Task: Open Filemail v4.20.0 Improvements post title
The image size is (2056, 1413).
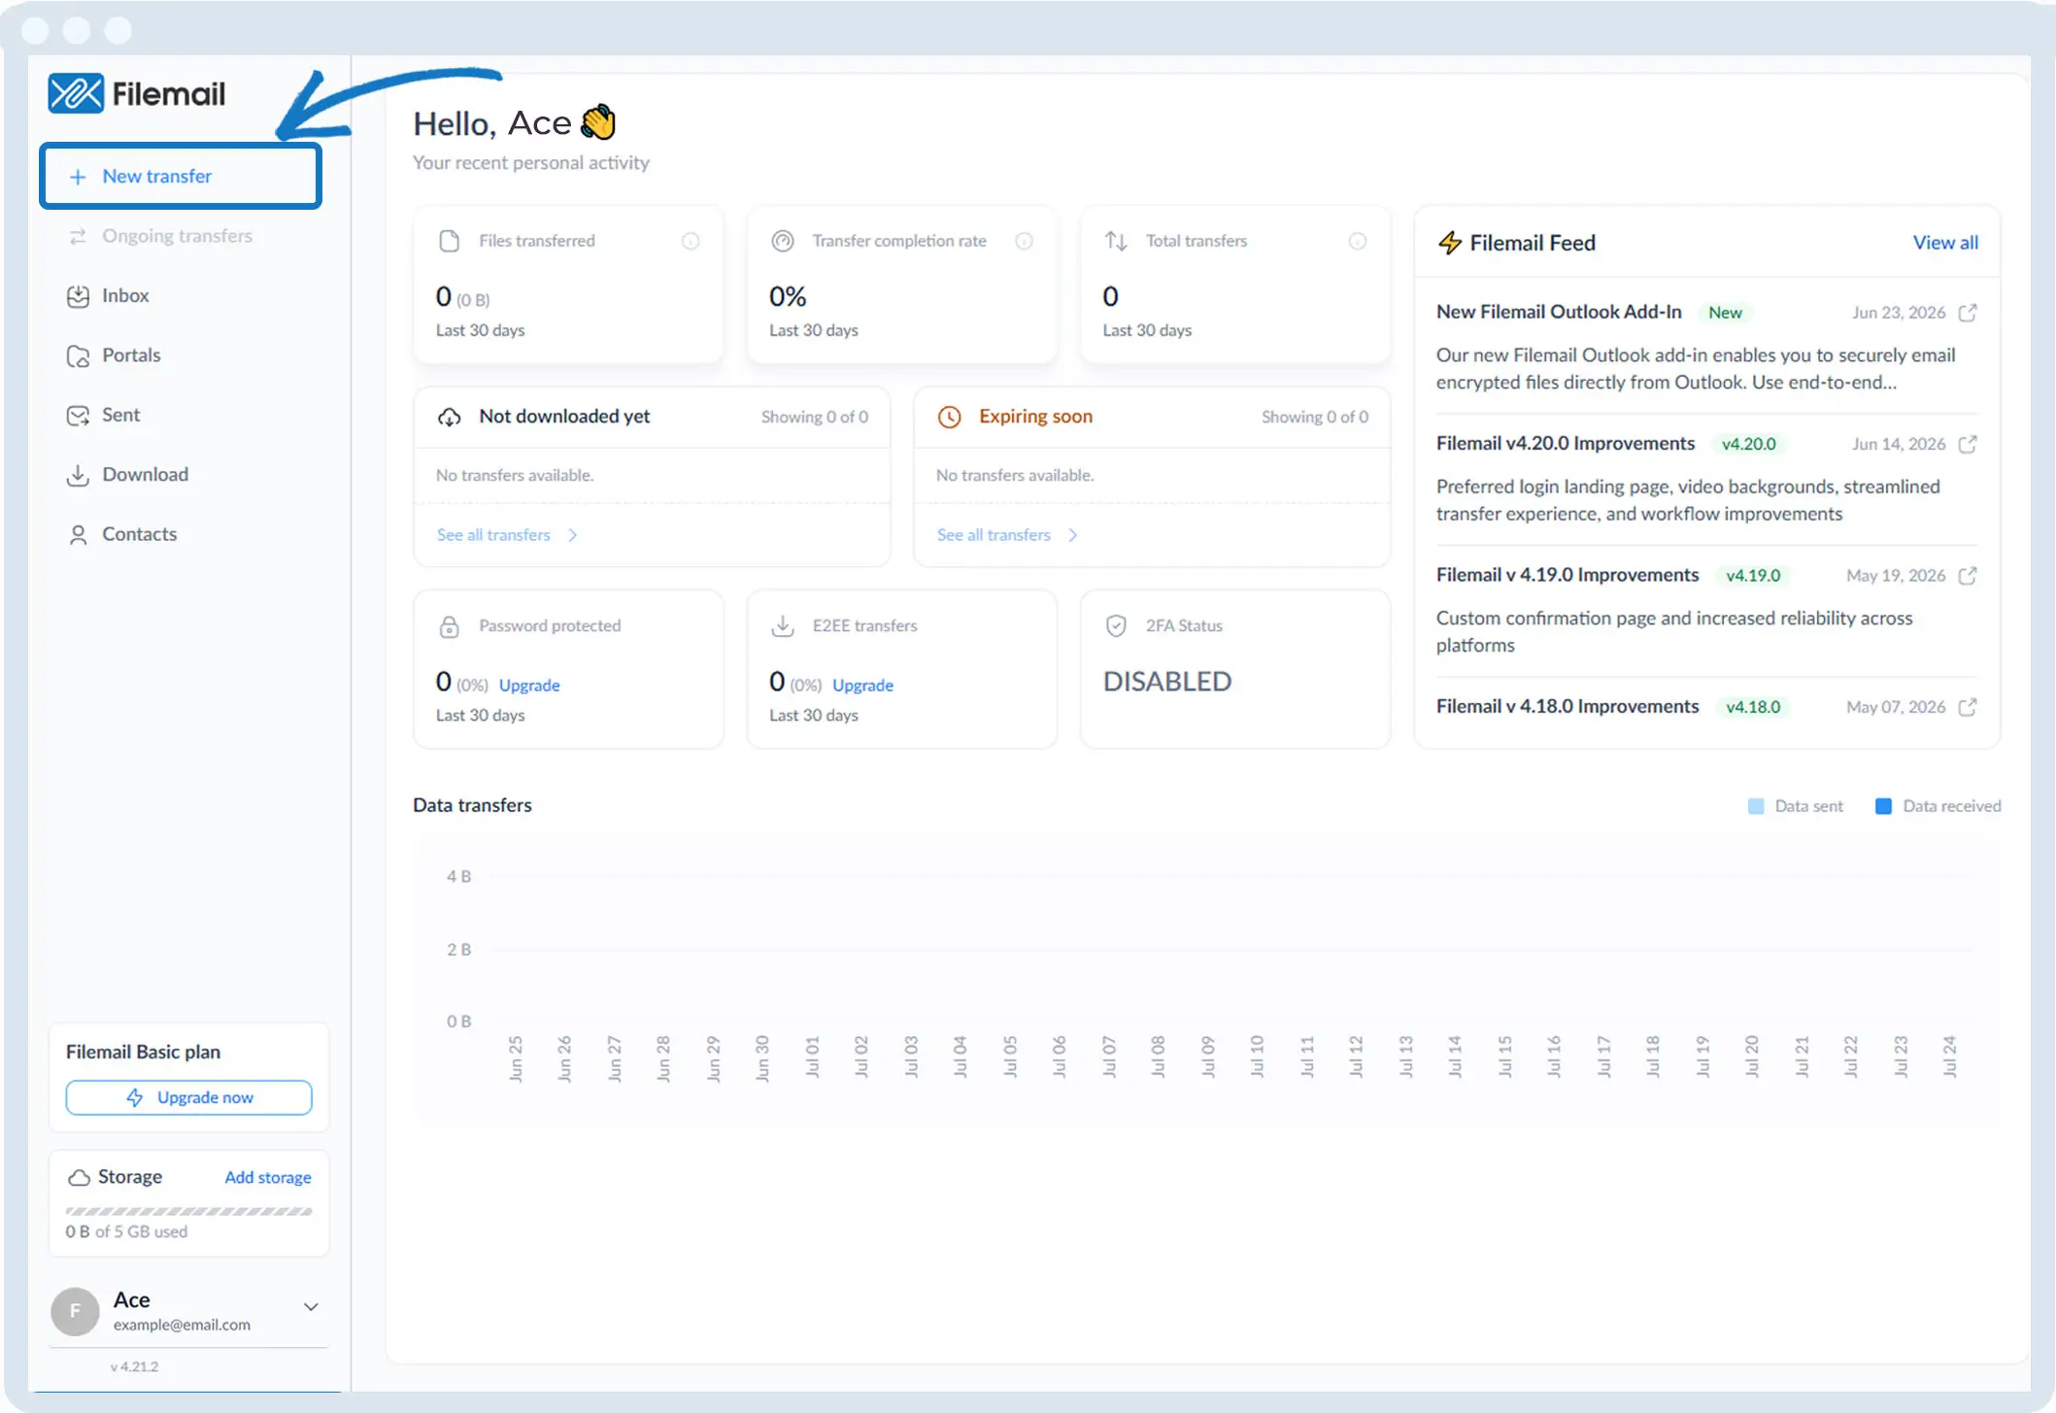Action: 1566,444
